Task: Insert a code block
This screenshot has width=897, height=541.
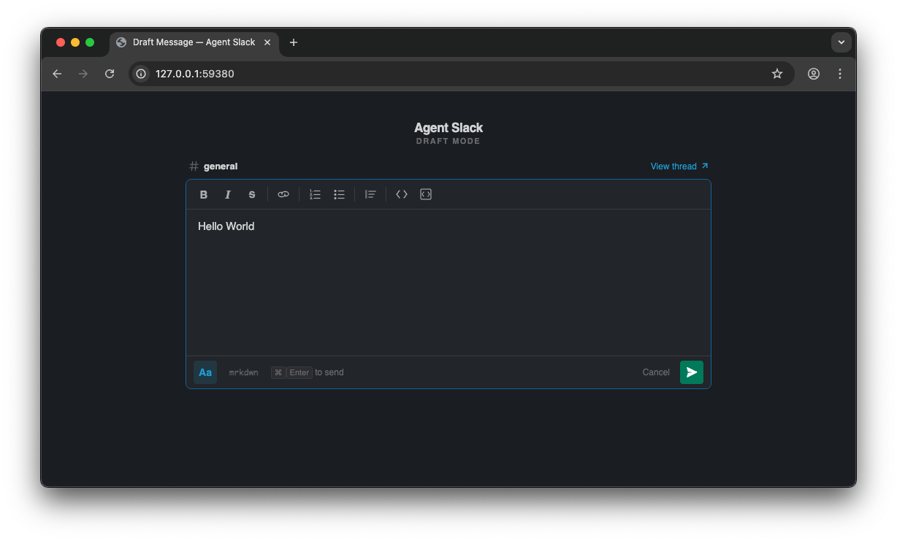Action: [426, 194]
